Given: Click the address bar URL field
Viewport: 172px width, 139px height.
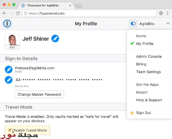Looking at the screenshot, I should click(89, 13).
